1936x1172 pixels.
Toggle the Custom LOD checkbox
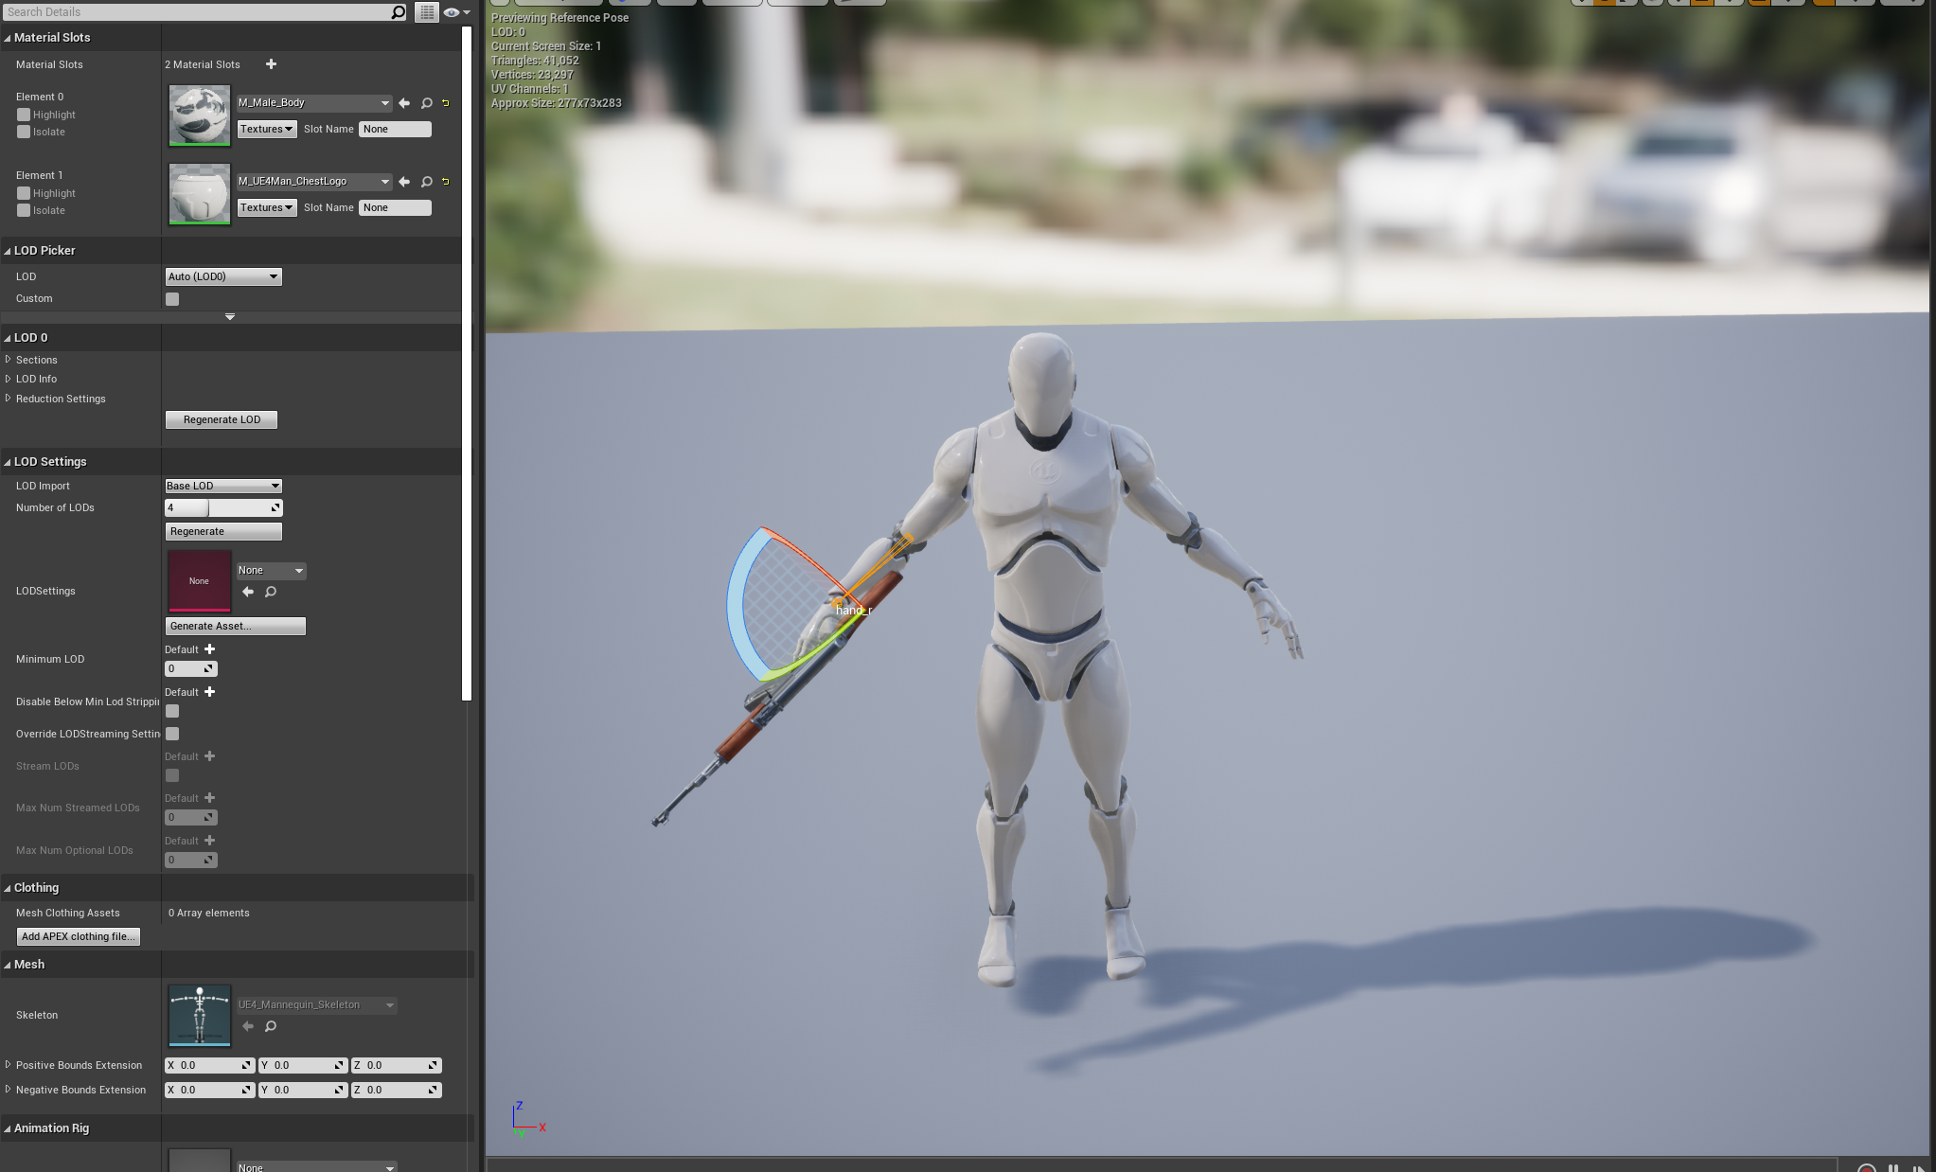tap(172, 299)
